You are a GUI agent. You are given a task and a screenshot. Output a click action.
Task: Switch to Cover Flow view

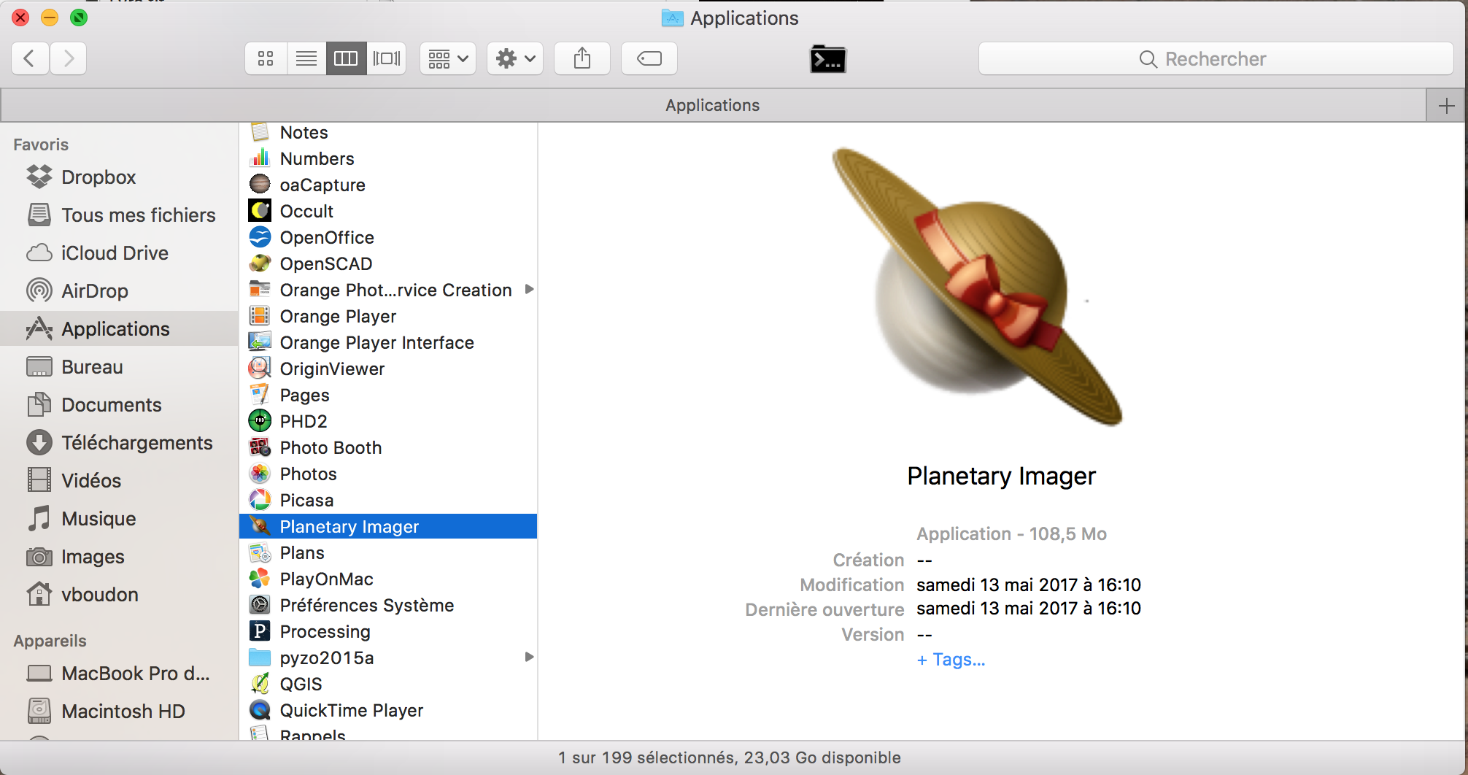(387, 58)
